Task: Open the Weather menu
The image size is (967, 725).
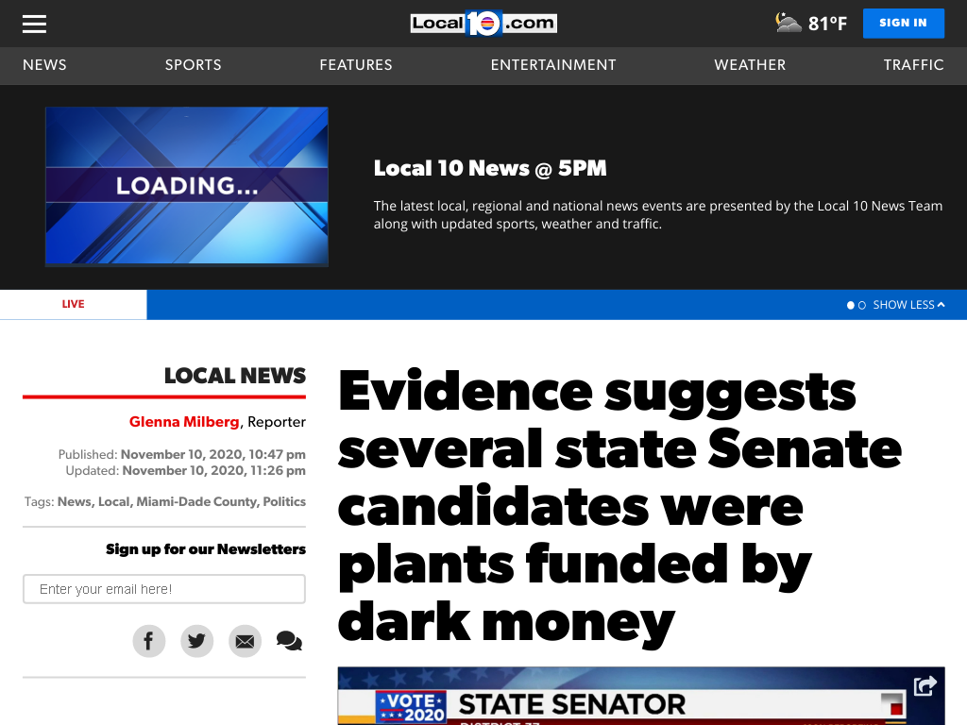Action: coord(750,65)
